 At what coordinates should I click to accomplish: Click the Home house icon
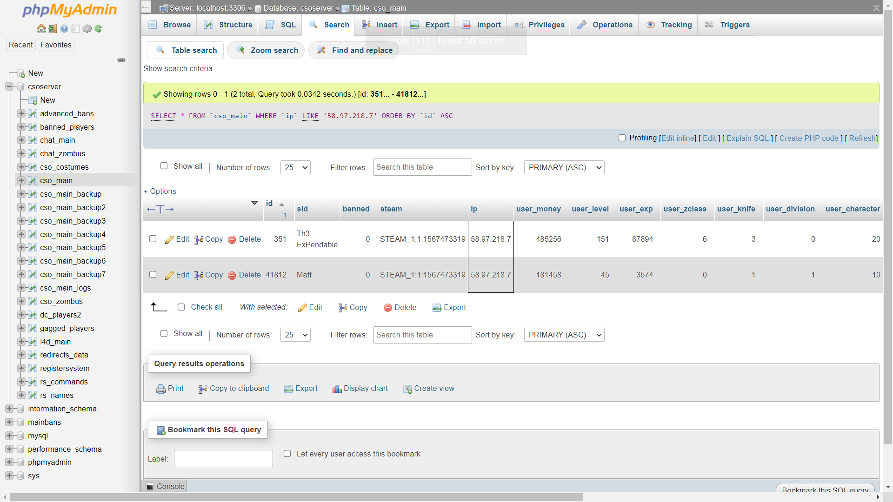pyautogui.click(x=41, y=29)
